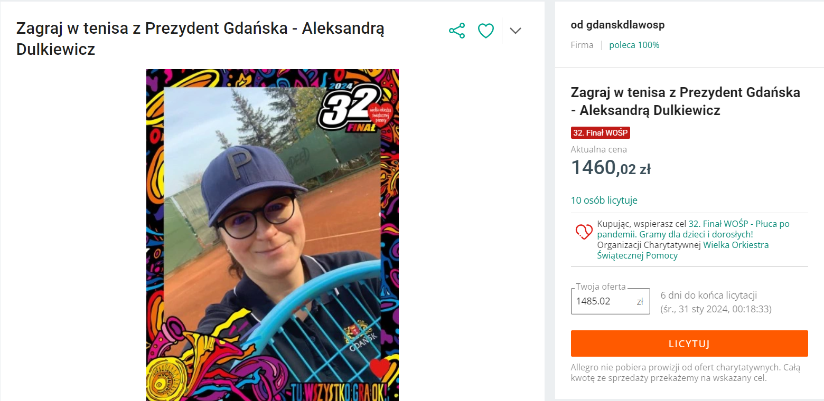Open the auction photo of Aleksandra Dulkiewicz
The image size is (824, 401).
point(273,235)
